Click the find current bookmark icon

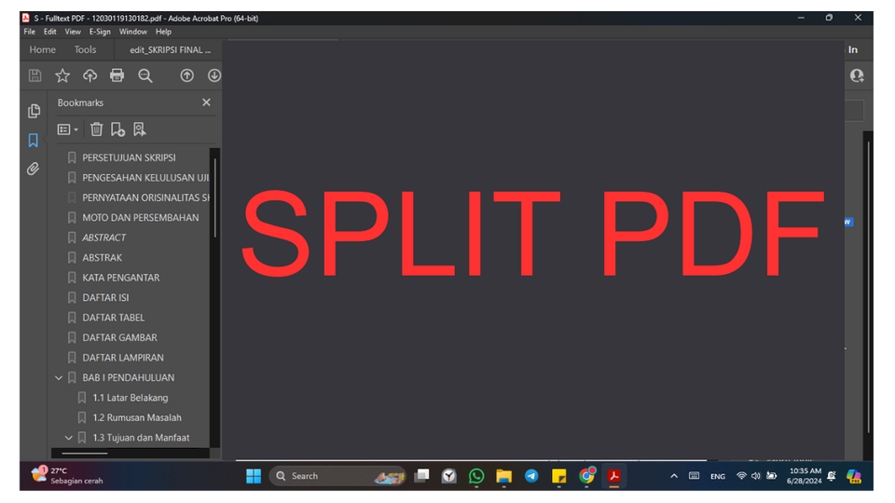(x=139, y=129)
